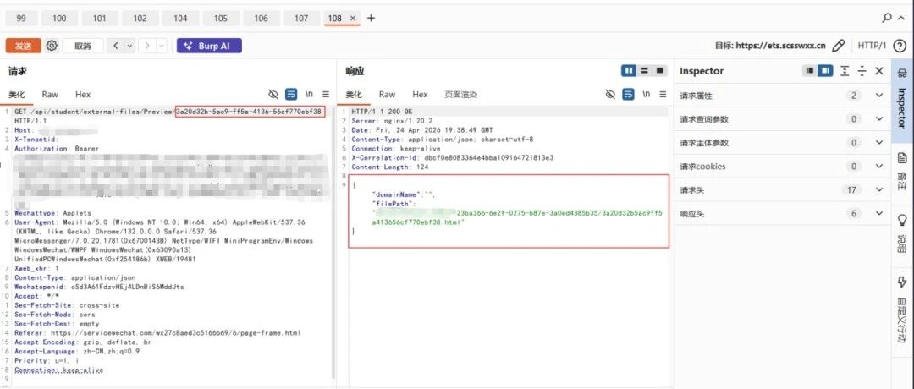This screenshot has height=389, width=914.
Task: Select stacked horizontal layout icon
Action: click(x=645, y=70)
